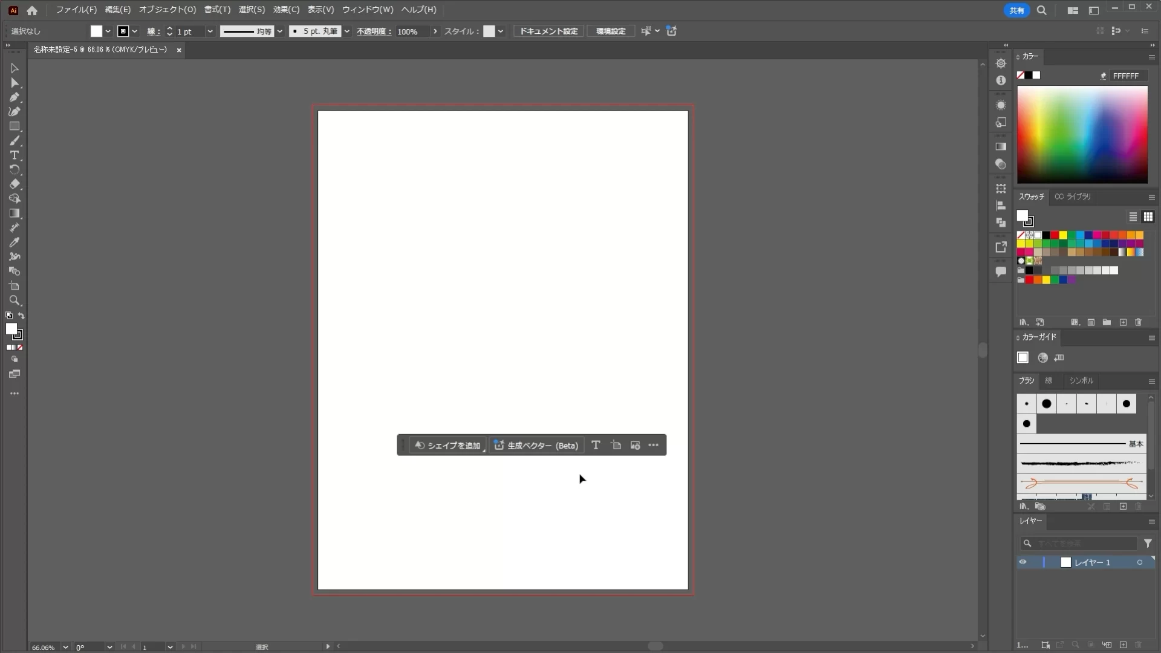Select the Rectangle tool
Screen dimensions: 1161x653
[x=15, y=126]
